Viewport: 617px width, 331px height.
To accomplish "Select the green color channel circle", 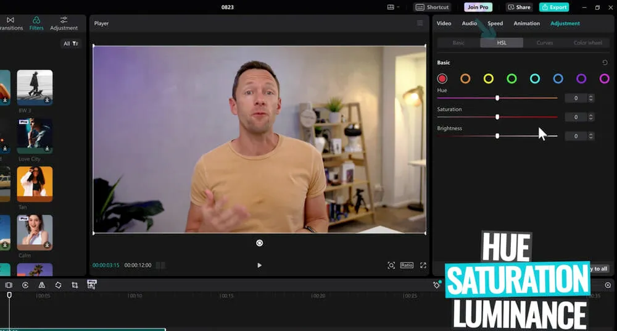I will [x=511, y=78].
